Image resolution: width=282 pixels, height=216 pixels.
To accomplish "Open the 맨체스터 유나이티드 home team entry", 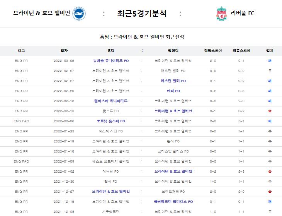I will [x=111, y=101].
